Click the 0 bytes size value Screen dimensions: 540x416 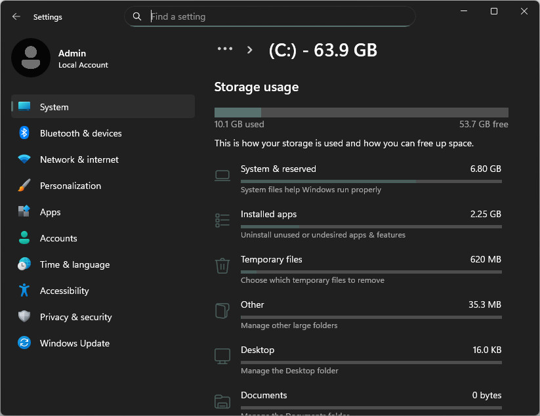[487, 396]
